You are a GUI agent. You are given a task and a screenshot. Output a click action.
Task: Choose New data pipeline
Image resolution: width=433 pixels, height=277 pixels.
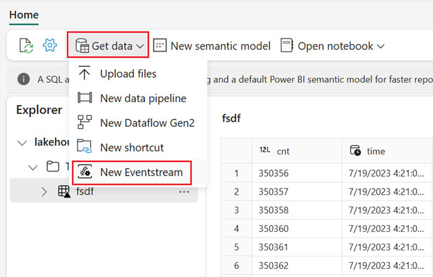[x=142, y=98]
